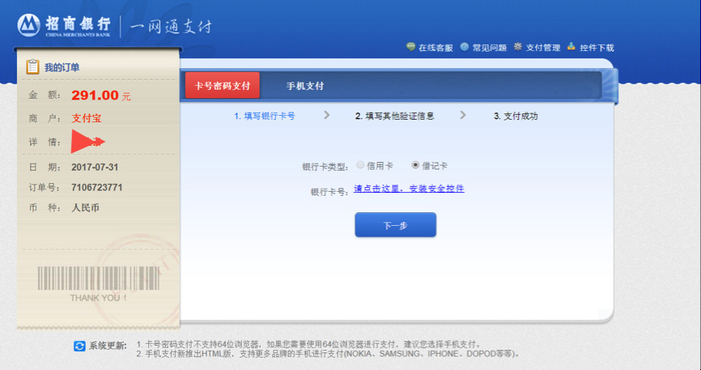Click merchant name 支付宝
701x370 pixels.
87,118
